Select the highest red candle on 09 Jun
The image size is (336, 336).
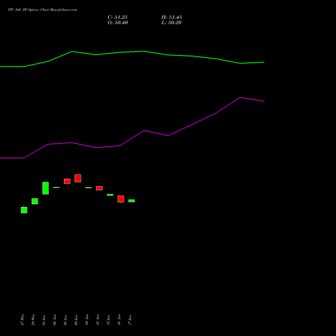(78, 178)
